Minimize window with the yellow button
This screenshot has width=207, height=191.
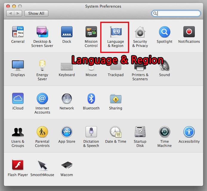click(x=14, y=6)
